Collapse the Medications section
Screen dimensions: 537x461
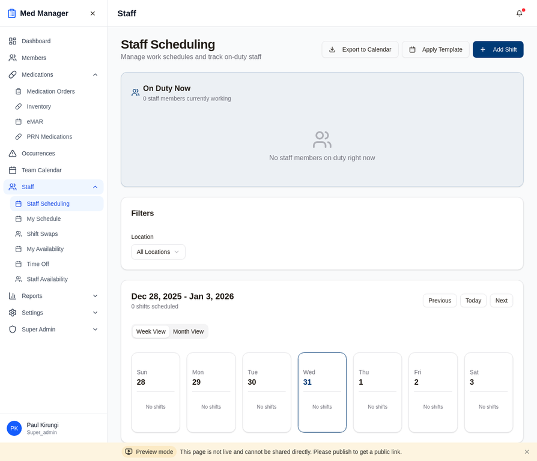coord(94,74)
